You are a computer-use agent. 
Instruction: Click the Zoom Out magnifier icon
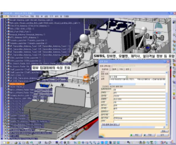tap(94, 143)
